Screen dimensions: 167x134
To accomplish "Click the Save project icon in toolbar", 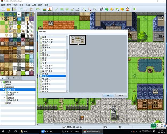I will click(x=14, y=9).
